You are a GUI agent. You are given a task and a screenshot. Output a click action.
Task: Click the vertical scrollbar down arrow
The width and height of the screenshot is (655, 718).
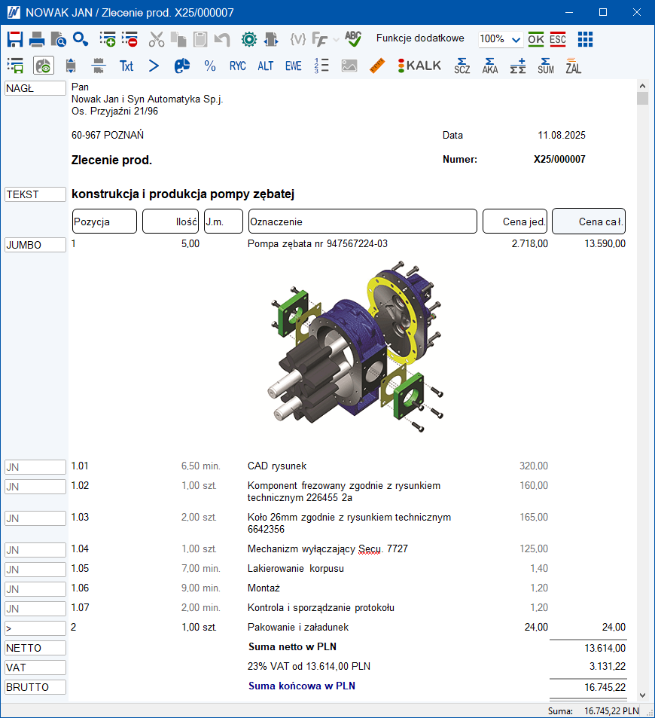point(642,695)
